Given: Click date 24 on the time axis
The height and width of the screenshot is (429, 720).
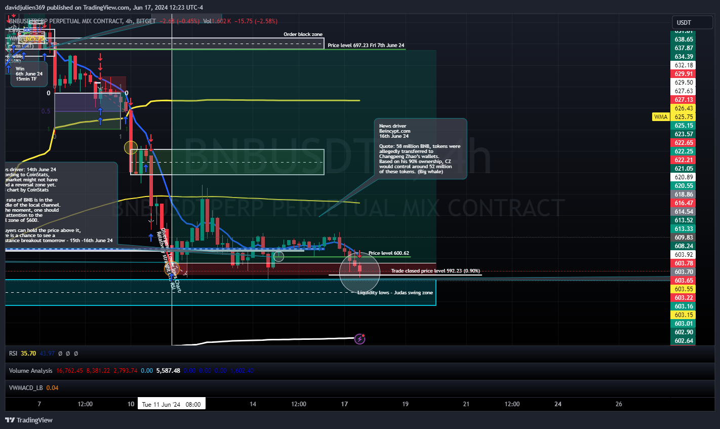Looking at the screenshot, I should 557,404.
